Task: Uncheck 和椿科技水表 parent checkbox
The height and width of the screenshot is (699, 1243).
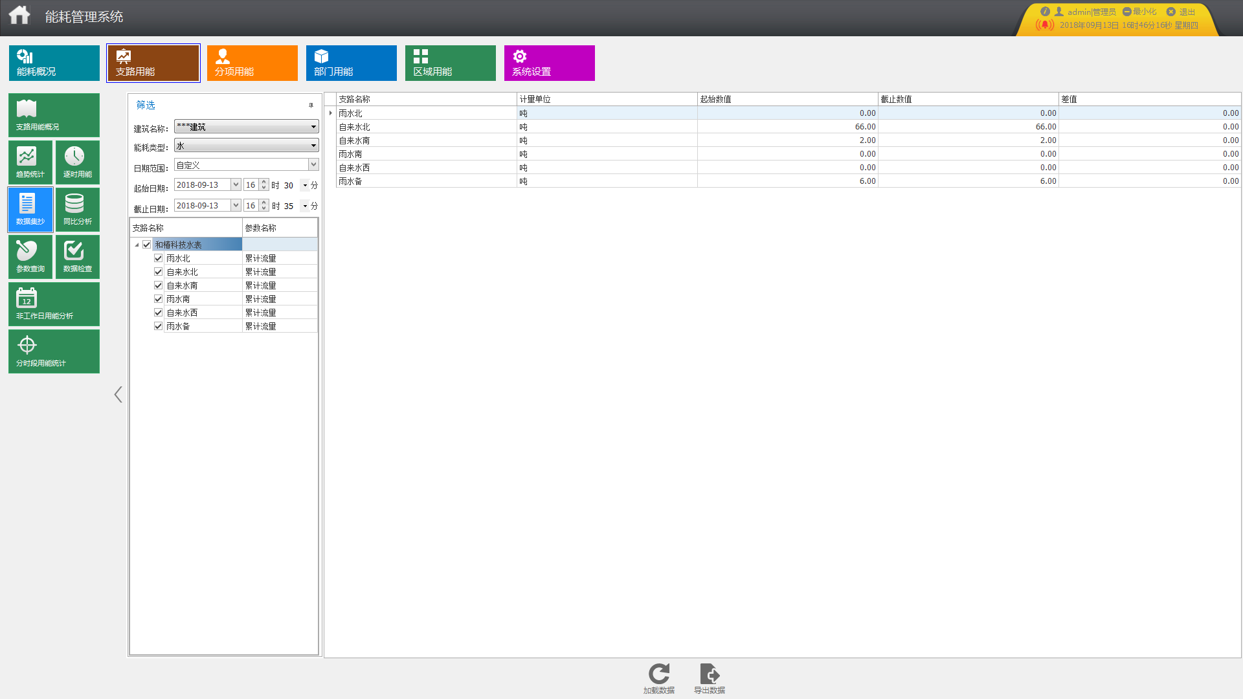Action: pos(147,245)
